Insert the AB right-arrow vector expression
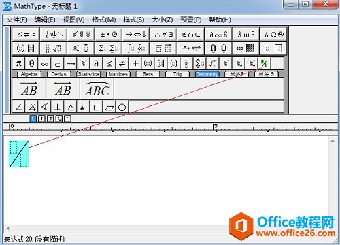Image resolution: width=340 pixels, height=245 pixels. click(x=29, y=88)
